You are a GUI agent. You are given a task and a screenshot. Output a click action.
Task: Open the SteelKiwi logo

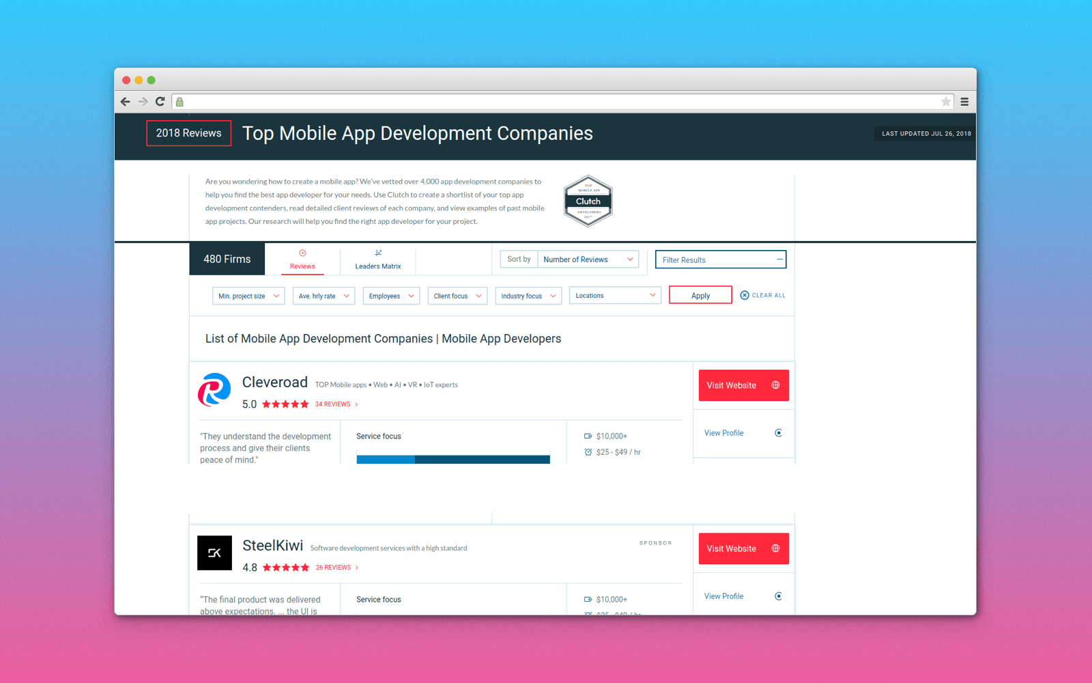214,553
